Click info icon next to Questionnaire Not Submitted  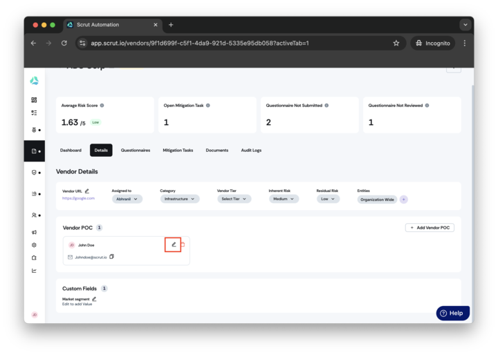[x=326, y=106]
